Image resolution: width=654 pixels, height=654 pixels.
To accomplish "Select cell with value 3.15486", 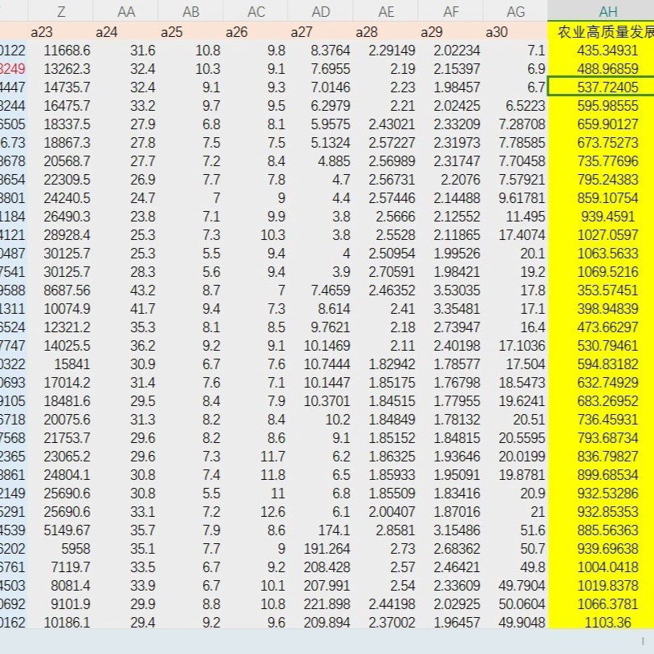I will pos(451,530).
